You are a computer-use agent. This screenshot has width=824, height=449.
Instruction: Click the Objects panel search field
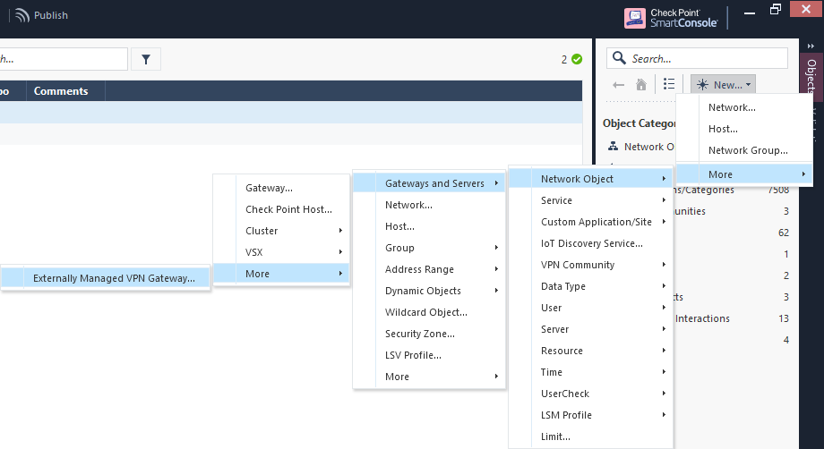[697, 59]
